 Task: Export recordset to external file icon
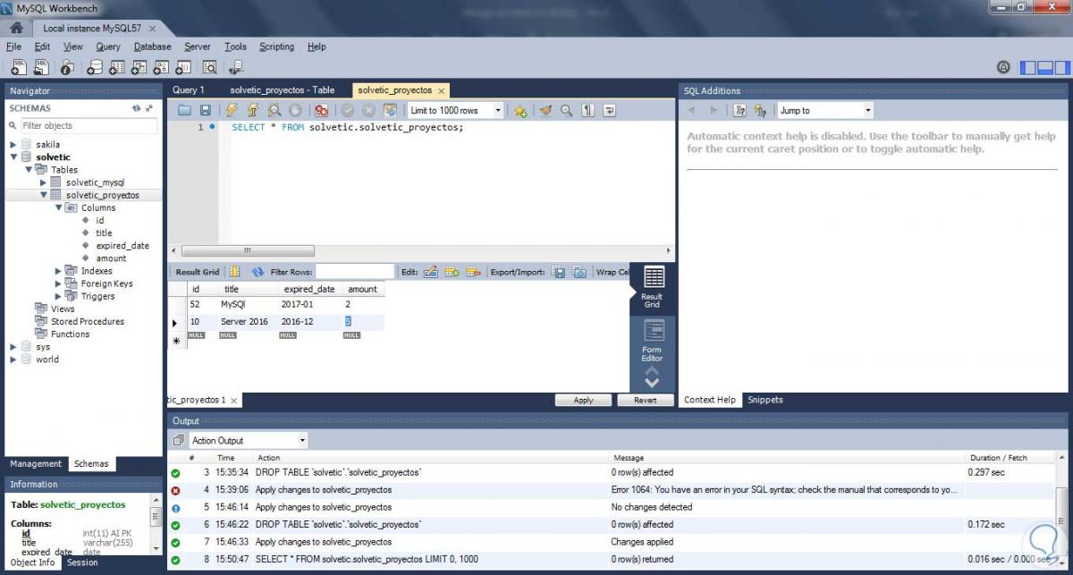tap(558, 272)
